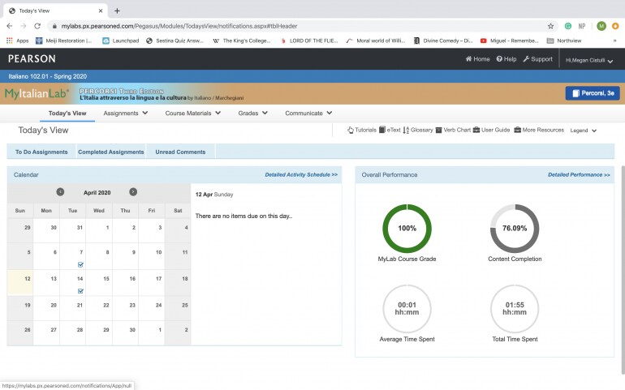Open Detailed Activity Schedule link
Image resolution: width=625 pixels, height=390 pixels.
(x=301, y=174)
